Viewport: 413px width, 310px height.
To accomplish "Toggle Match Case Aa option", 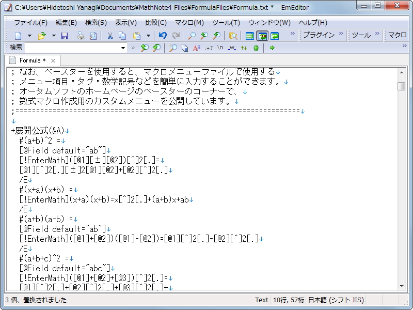I will click(x=197, y=48).
